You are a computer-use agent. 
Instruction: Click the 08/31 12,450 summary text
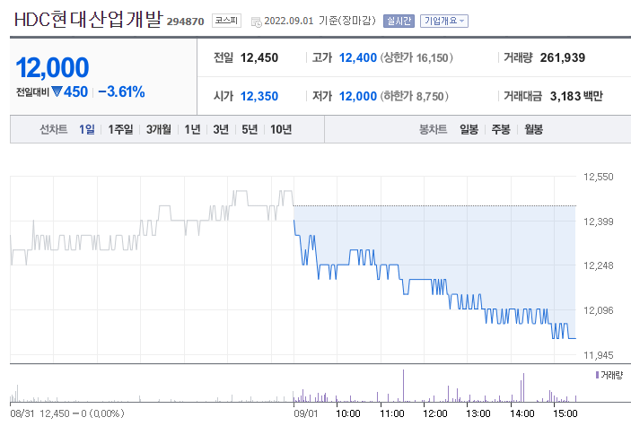pyautogui.click(x=67, y=413)
